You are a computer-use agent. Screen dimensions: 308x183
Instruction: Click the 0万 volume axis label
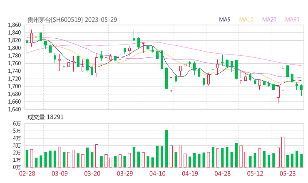coord(17,167)
